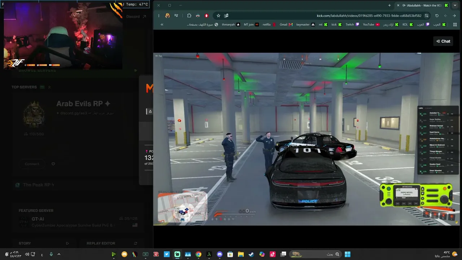Open the thmanyah bookmark
Screen dimensions: 462x260
pos(231,25)
